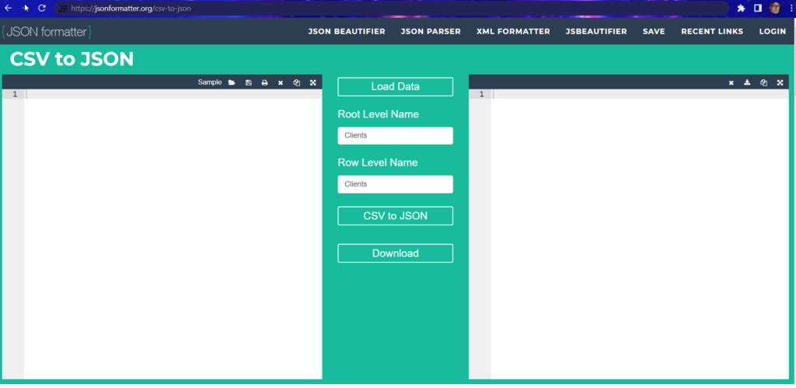The width and height of the screenshot is (796, 388).
Task: Click LOGIN in the nav bar
Action: point(773,31)
